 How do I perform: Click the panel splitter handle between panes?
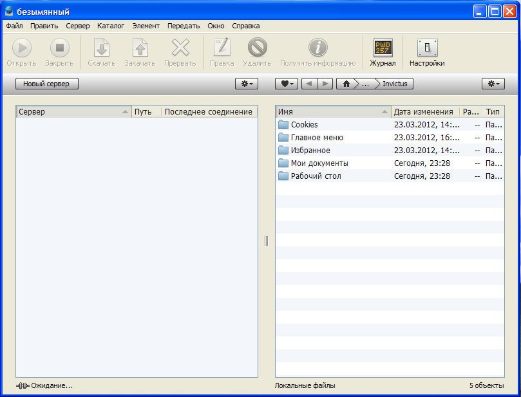click(x=266, y=241)
